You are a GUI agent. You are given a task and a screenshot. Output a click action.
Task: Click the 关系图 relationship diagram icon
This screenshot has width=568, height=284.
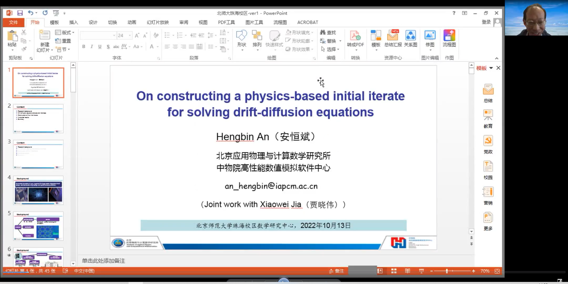(410, 38)
